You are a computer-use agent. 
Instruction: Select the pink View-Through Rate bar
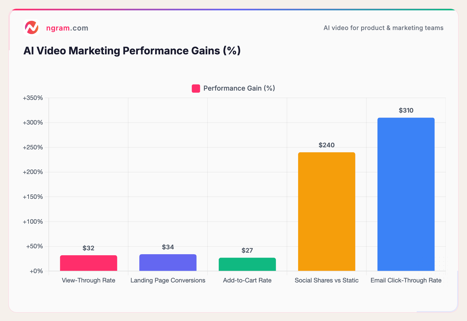pos(88,264)
